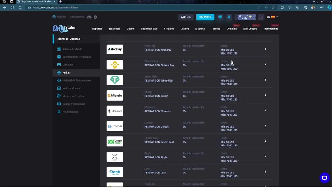Click the power logout icon
Screen dimensions: 332x187
(261, 17)
